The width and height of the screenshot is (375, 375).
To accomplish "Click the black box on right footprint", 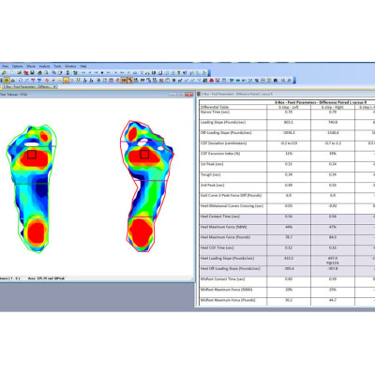I will (x=144, y=155).
